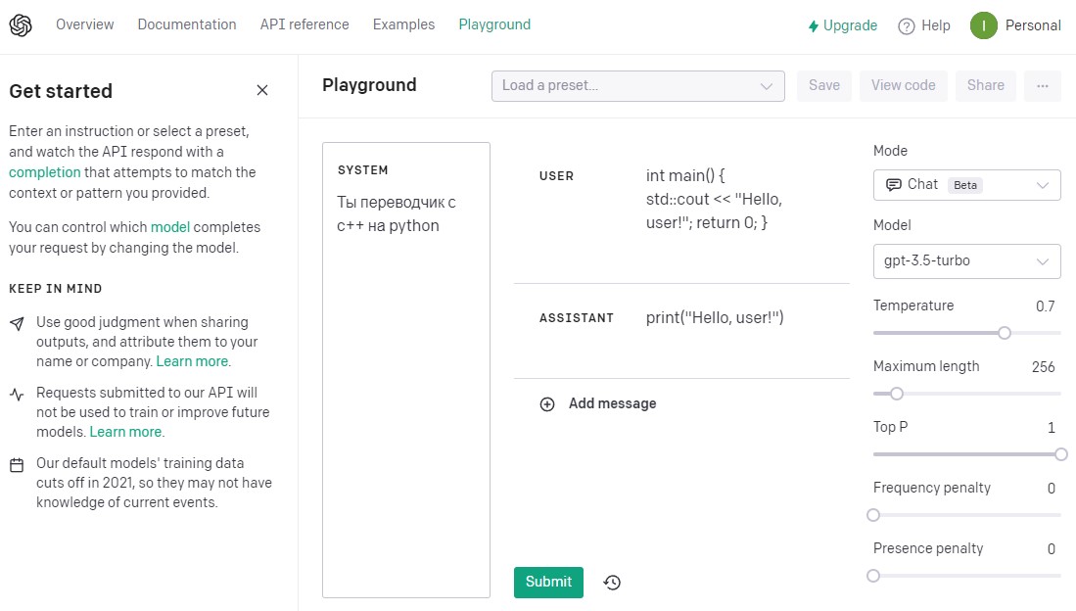Click the View code button
Screen dimensions: 1076x611
903,86
